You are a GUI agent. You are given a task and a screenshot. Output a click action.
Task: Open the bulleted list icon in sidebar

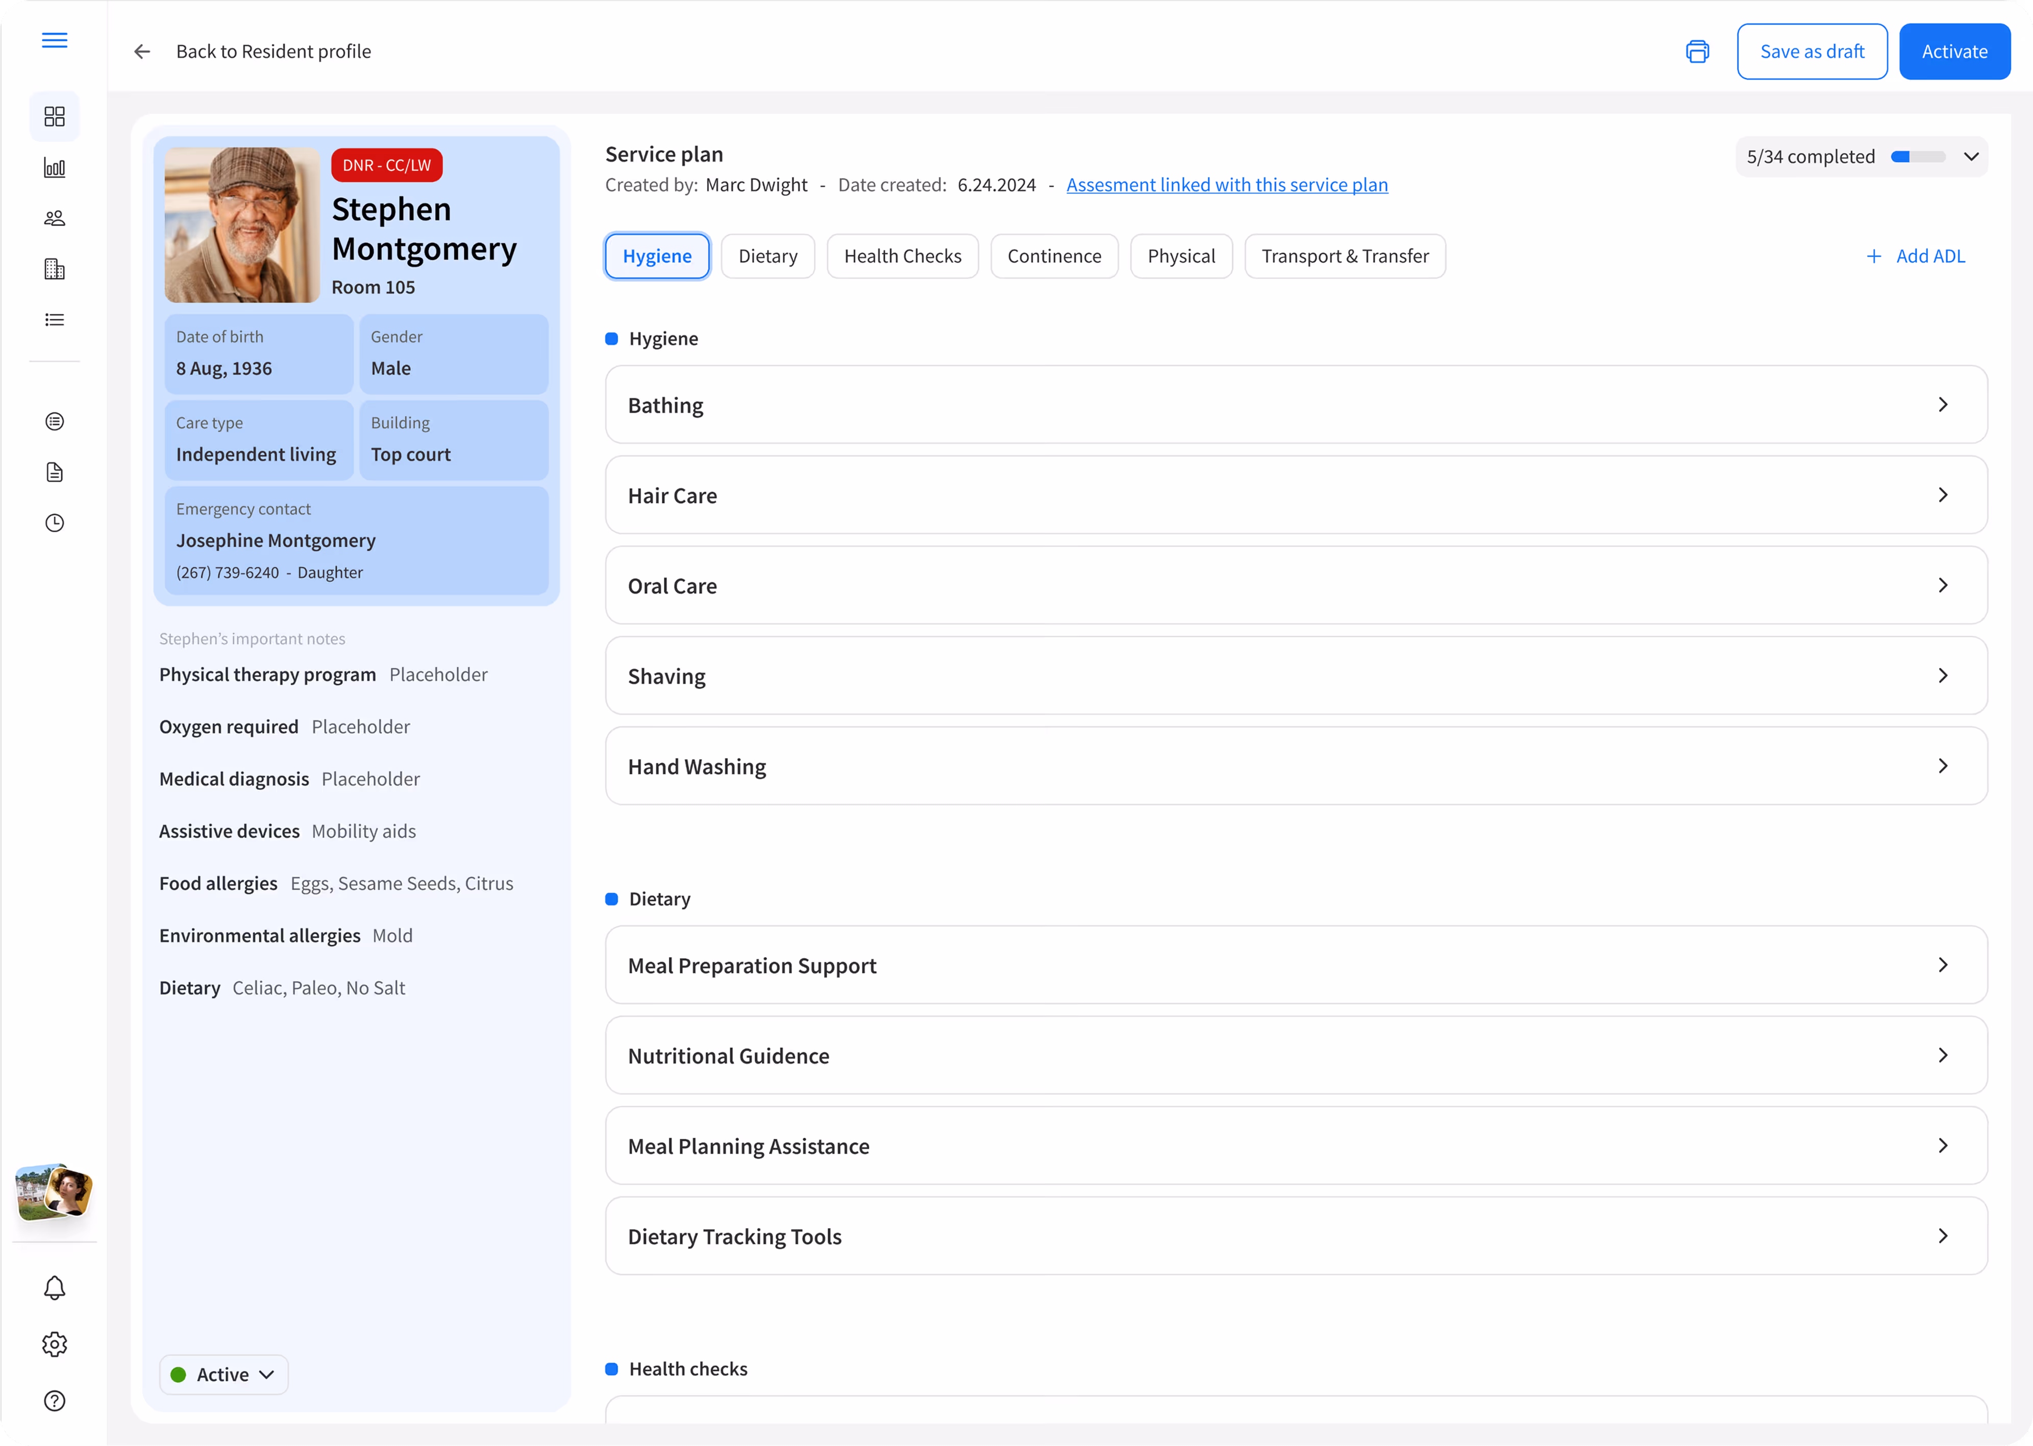tap(54, 319)
